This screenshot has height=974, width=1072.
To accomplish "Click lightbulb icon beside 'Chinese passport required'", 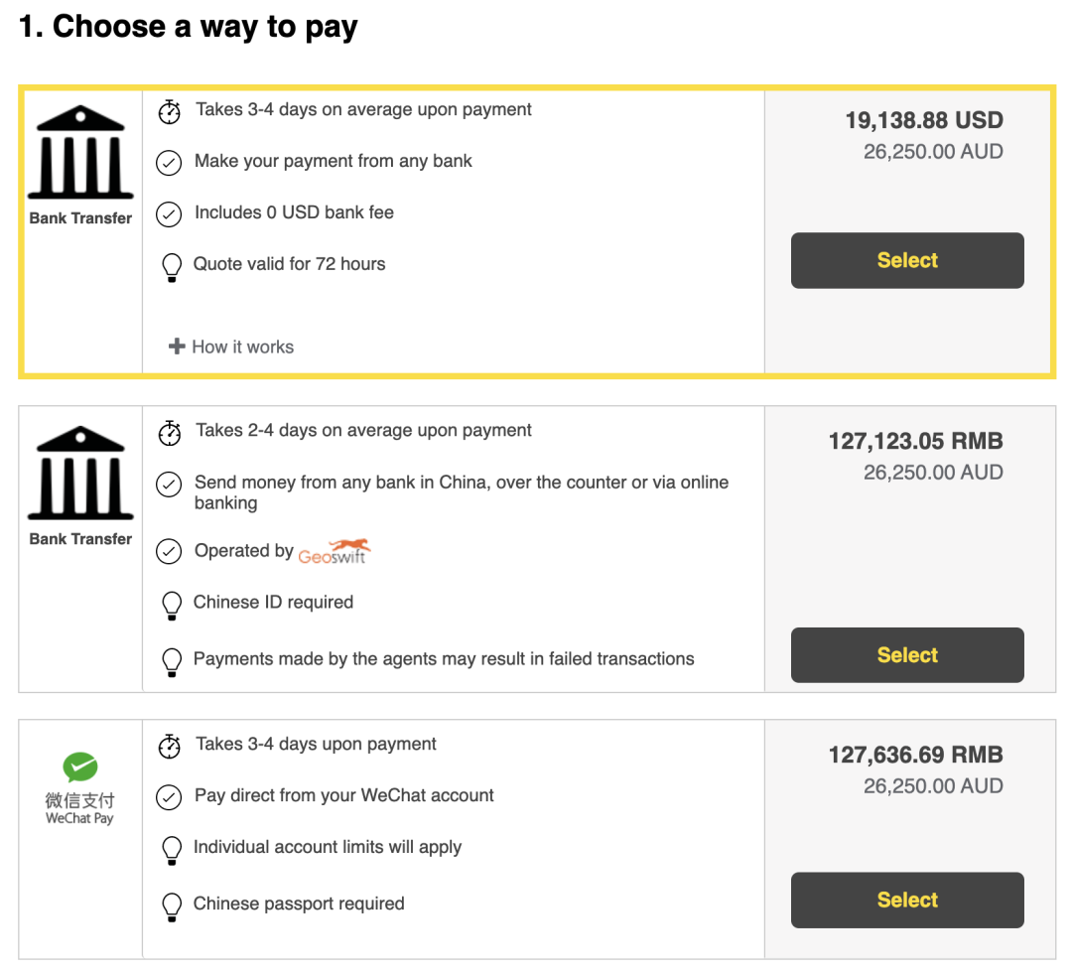I will click(171, 905).
